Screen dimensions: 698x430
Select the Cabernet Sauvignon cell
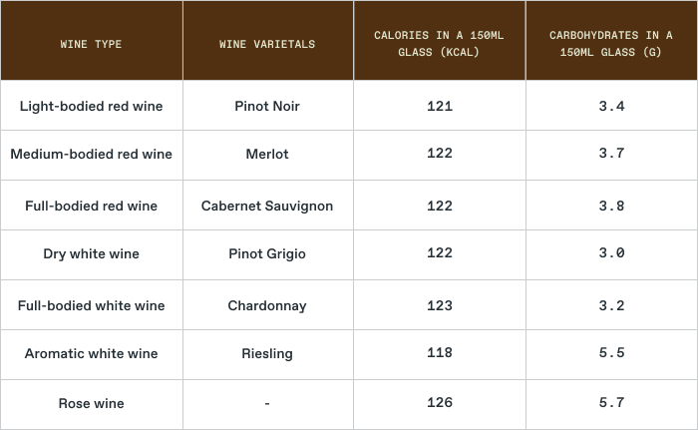point(267,206)
